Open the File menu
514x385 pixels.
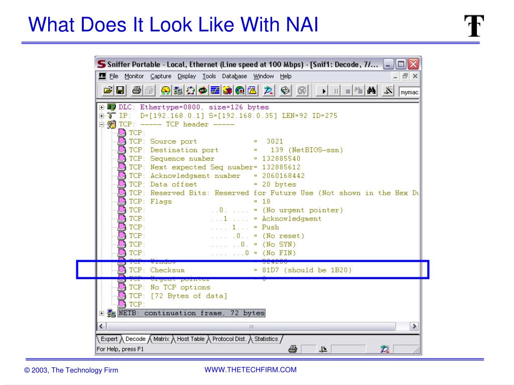(114, 76)
